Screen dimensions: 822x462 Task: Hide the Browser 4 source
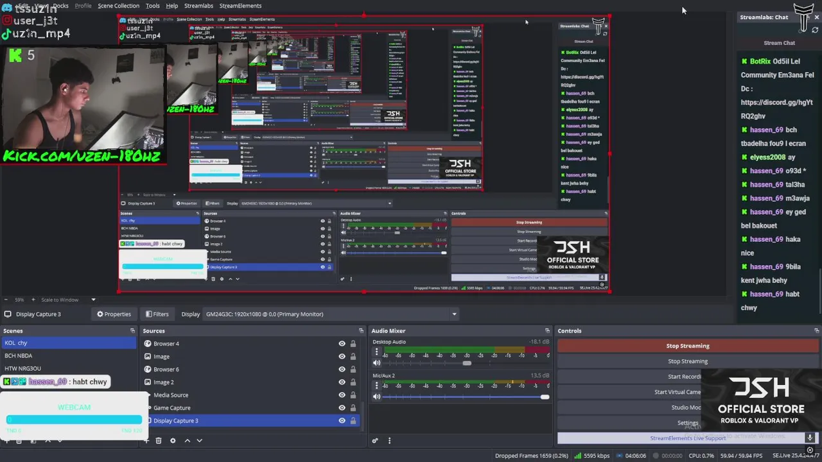342,343
